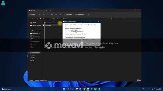
Task: Click 'Prefetch' in address breadcrumb
Action: [x=65, y=19]
